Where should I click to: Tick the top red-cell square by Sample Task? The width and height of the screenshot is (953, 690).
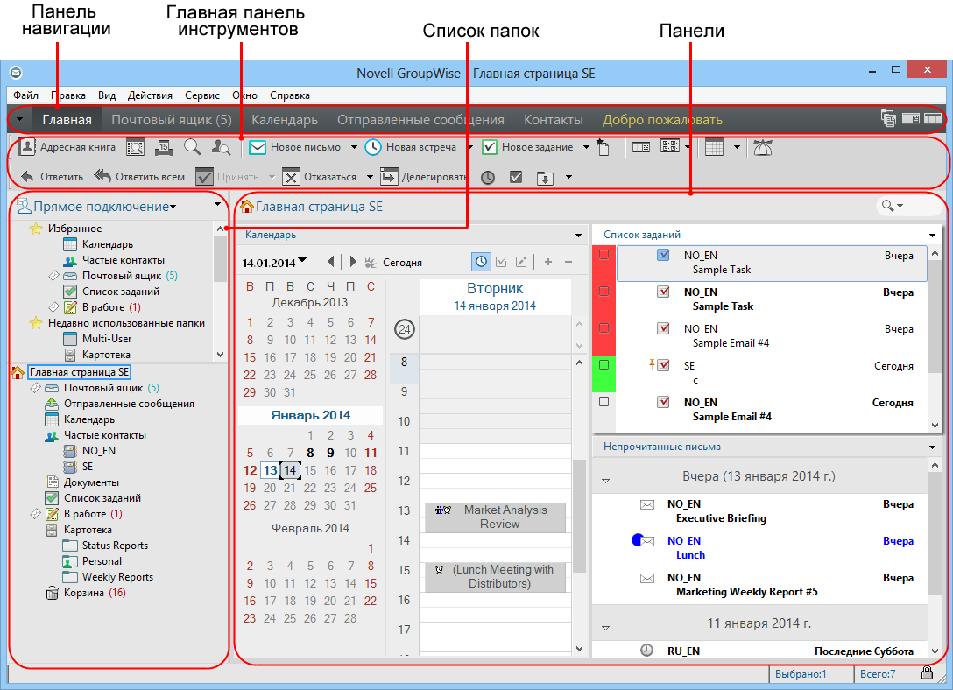coord(604,255)
